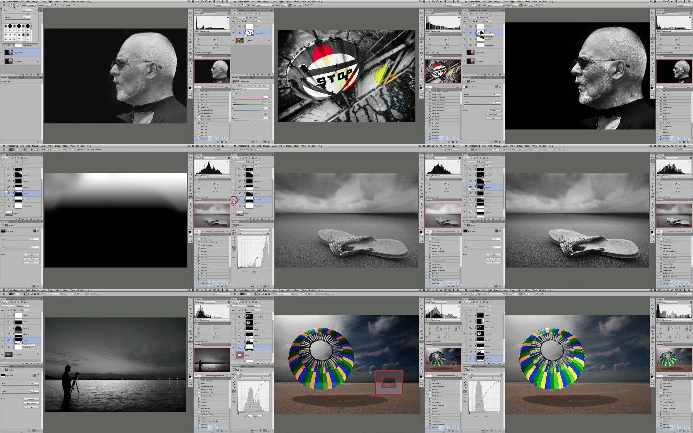Click Spotlight search icon in brush-picker portrait window

click(227, 2)
